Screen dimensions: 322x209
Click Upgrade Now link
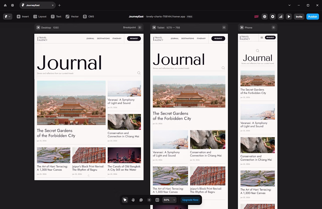(x=190, y=200)
